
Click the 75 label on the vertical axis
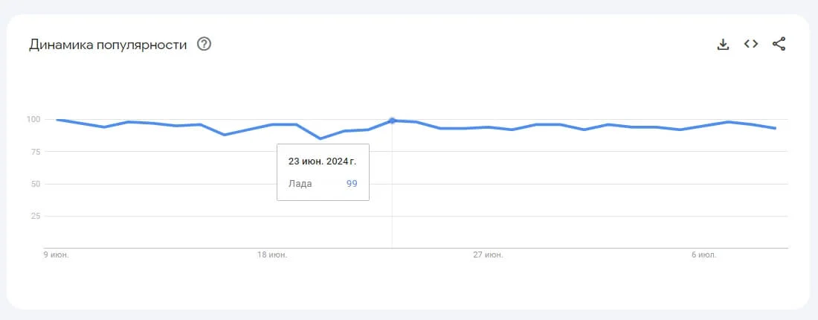(x=34, y=152)
